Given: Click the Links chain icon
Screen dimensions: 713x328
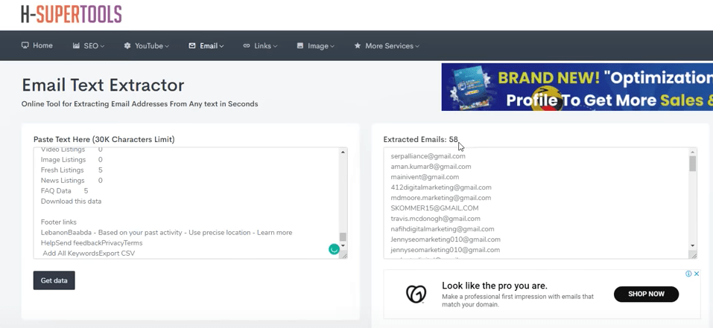Looking at the screenshot, I should point(247,46).
